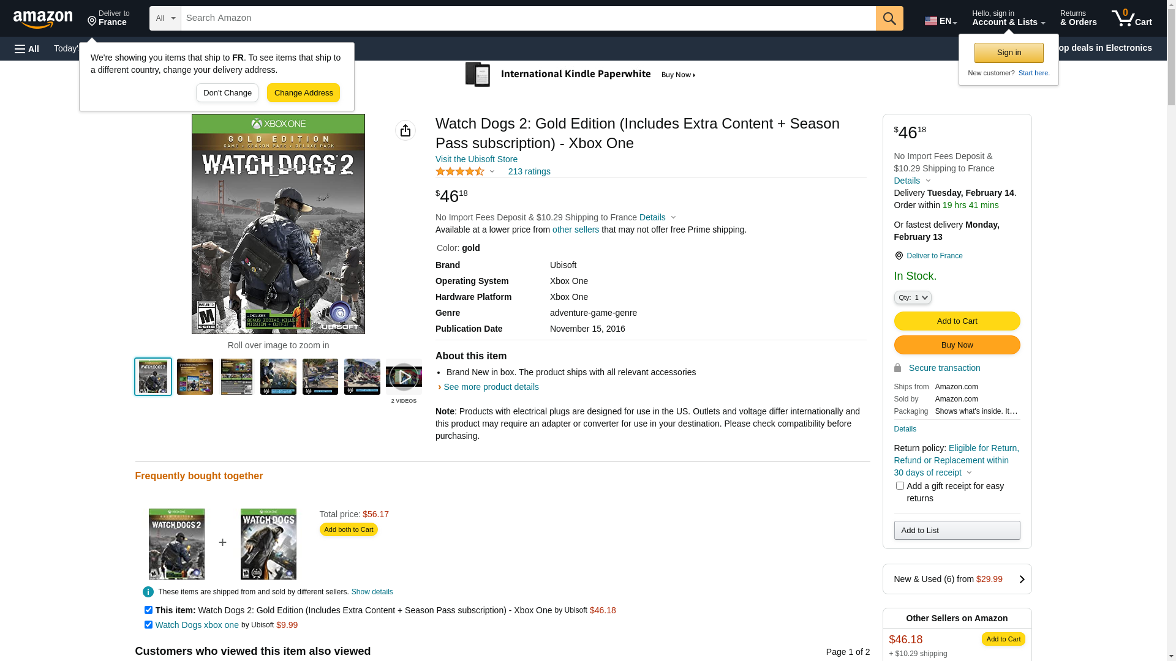Play the product video thumbnail
Image resolution: width=1176 pixels, height=661 pixels.
tap(404, 377)
